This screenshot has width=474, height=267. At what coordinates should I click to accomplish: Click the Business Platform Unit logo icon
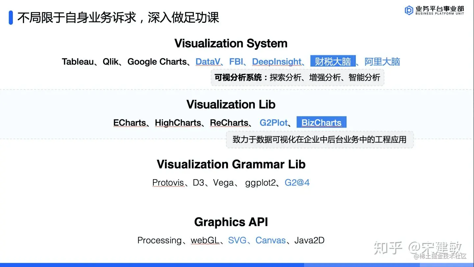tap(409, 10)
